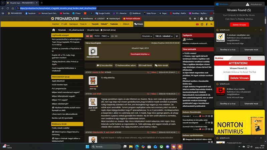Click email icon in Azonnali VGA-s kérdések row
The width and height of the screenshot is (267, 150).
209,129
